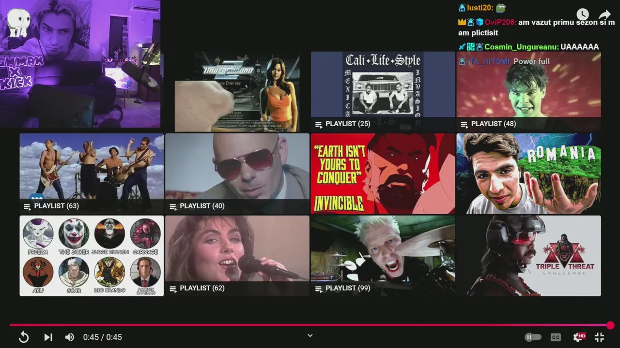The height and width of the screenshot is (348, 620).
Task: Mute the video volume
Action: (70, 337)
